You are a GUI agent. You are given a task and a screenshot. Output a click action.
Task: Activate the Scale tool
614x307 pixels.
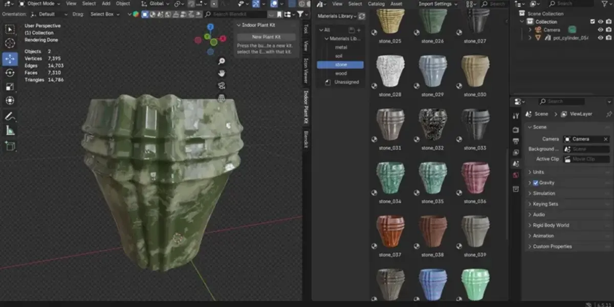coord(10,86)
